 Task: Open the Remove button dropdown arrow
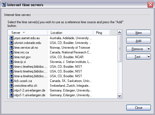(x=149, y=49)
